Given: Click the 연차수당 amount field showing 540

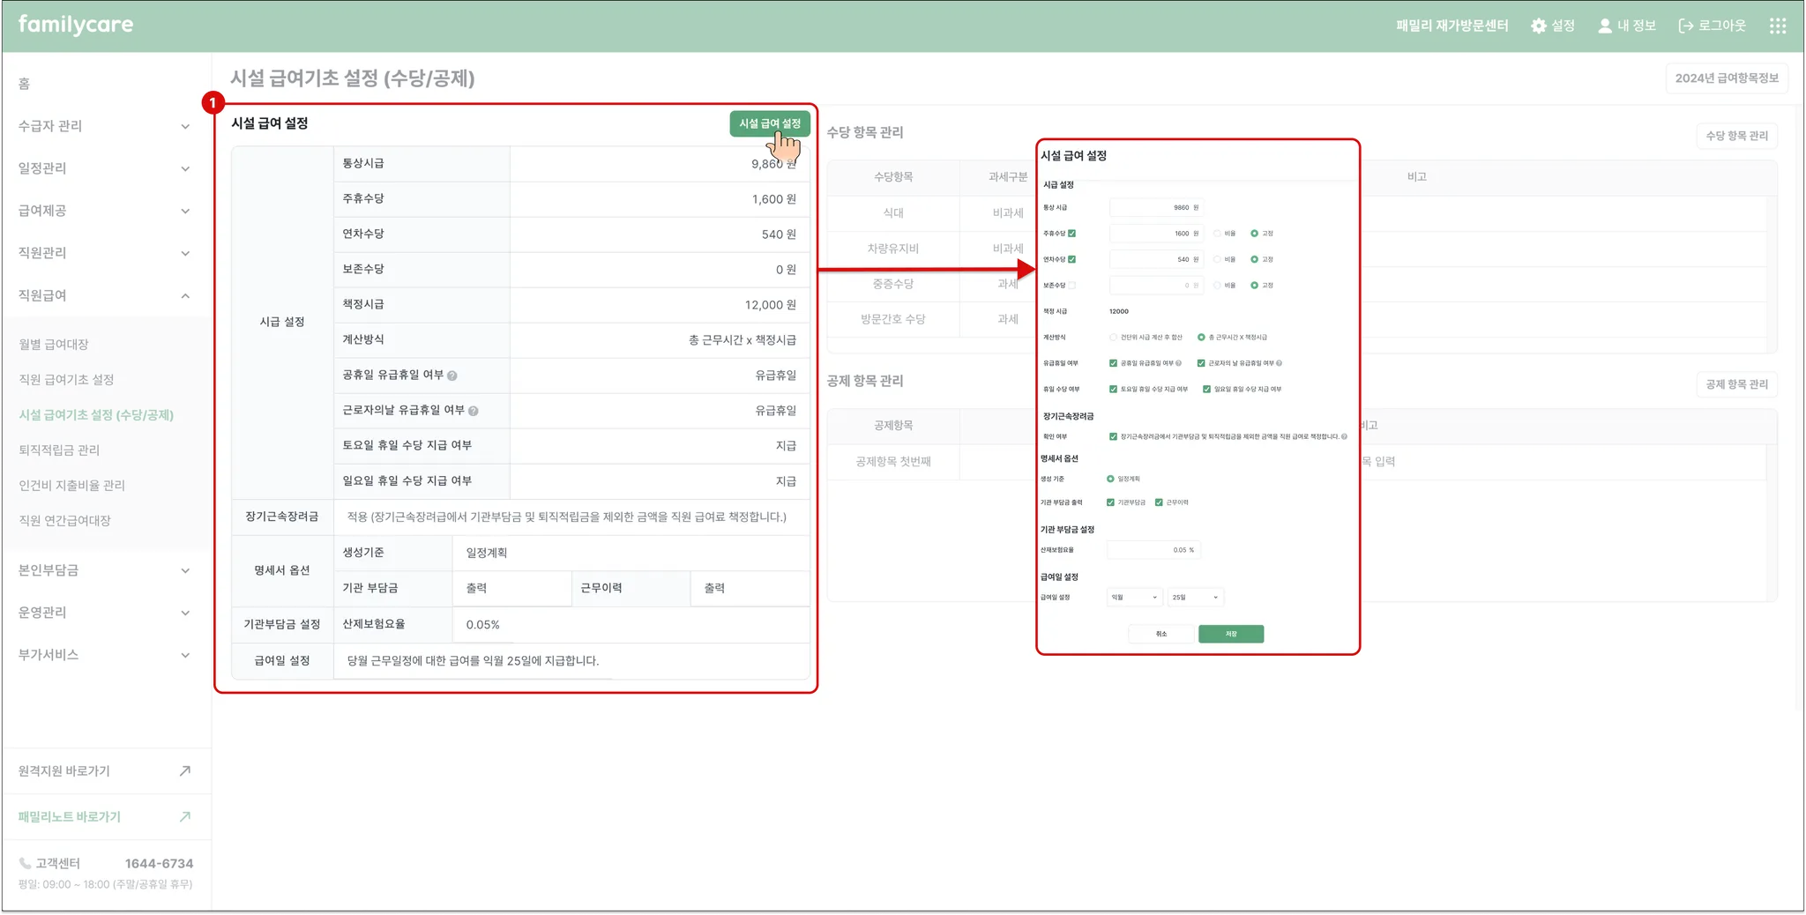Looking at the screenshot, I should 1155,259.
